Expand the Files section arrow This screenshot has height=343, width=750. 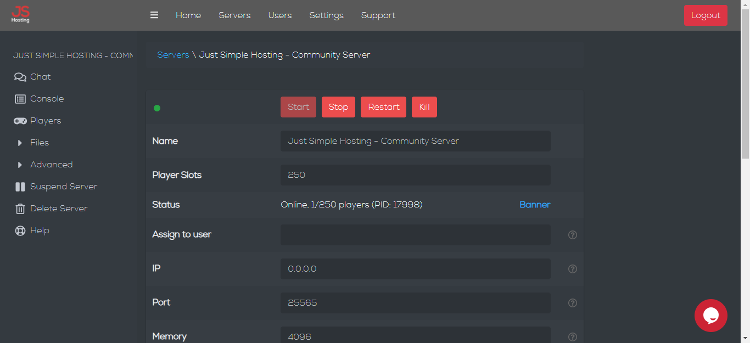[x=20, y=143]
